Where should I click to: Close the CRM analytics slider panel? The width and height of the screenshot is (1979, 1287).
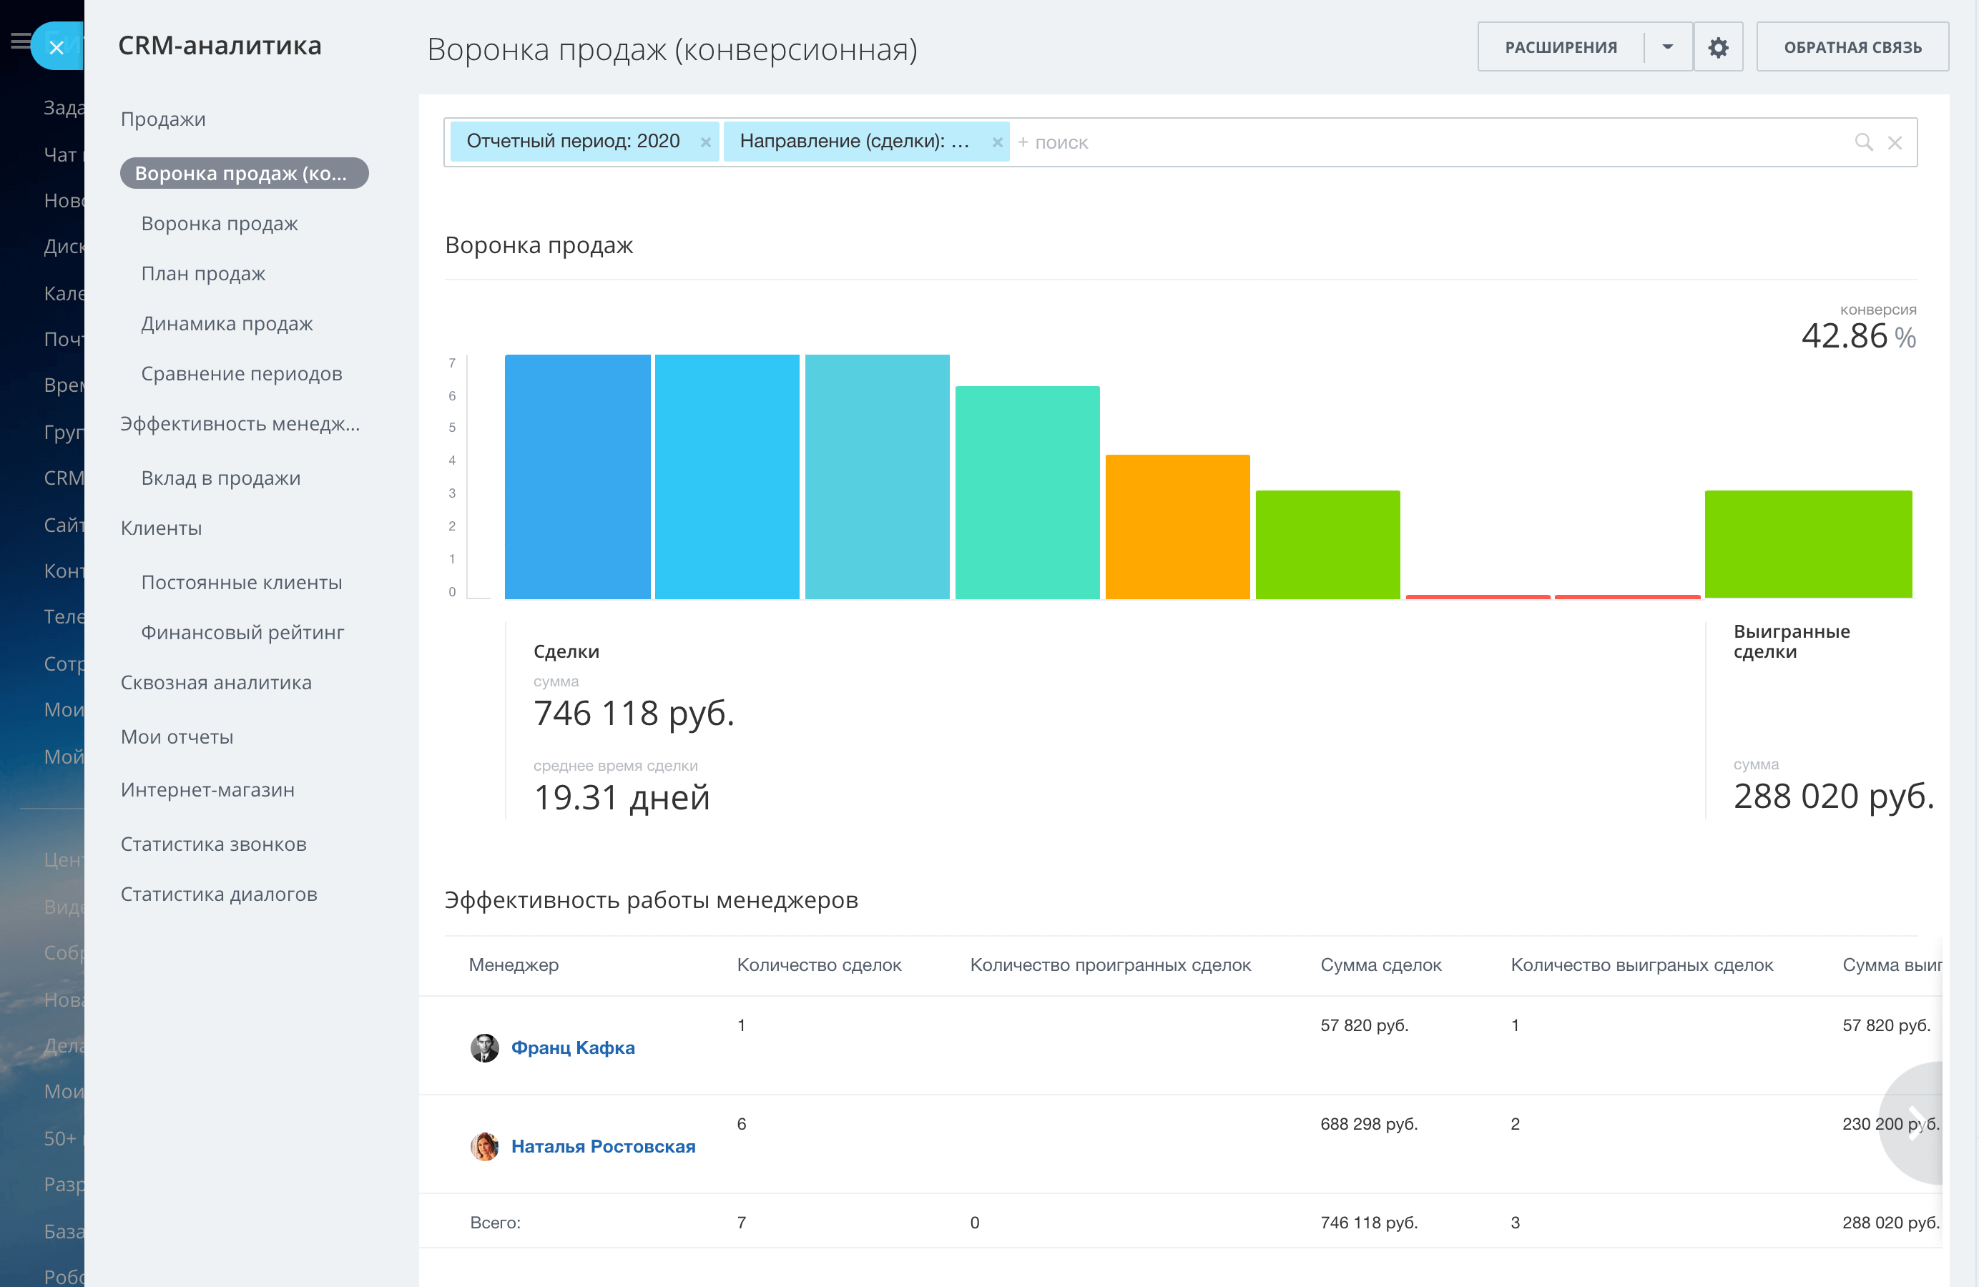[57, 47]
